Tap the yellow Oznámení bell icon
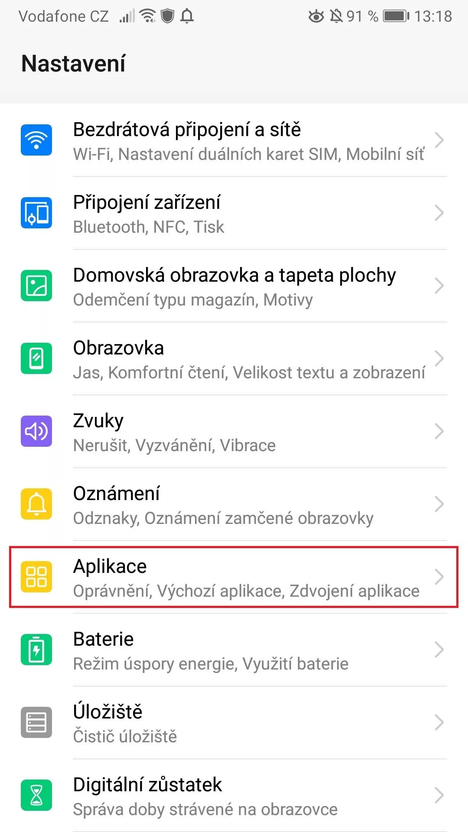This screenshot has height=832, width=468. 36,504
